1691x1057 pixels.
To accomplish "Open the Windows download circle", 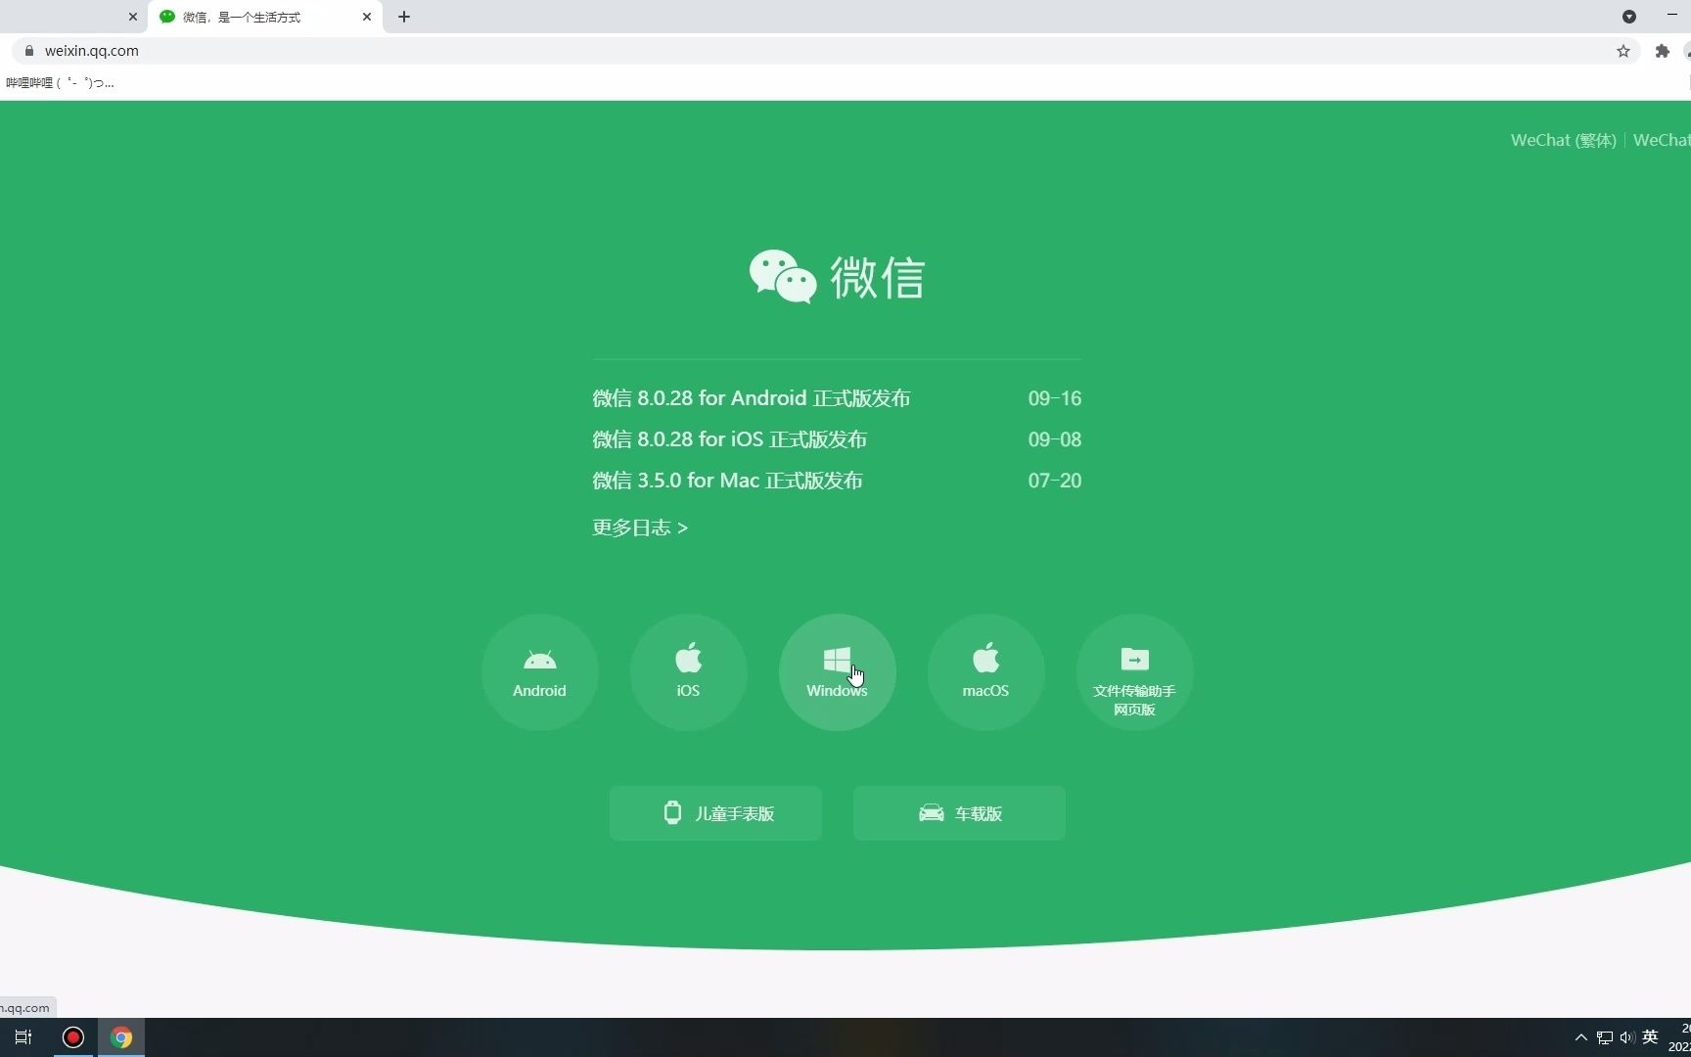I will (x=838, y=672).
